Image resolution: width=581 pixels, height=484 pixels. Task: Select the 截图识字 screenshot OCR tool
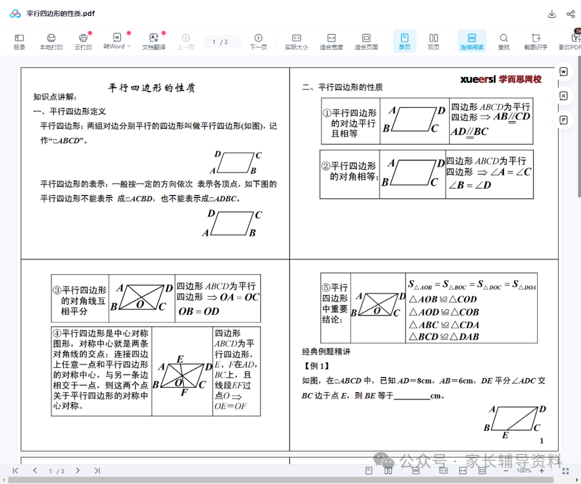[535, 41]
